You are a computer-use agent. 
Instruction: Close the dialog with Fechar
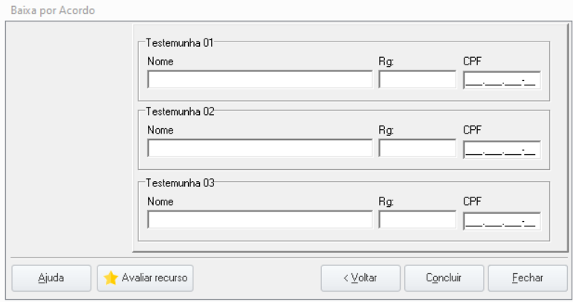tap(528, 278)
